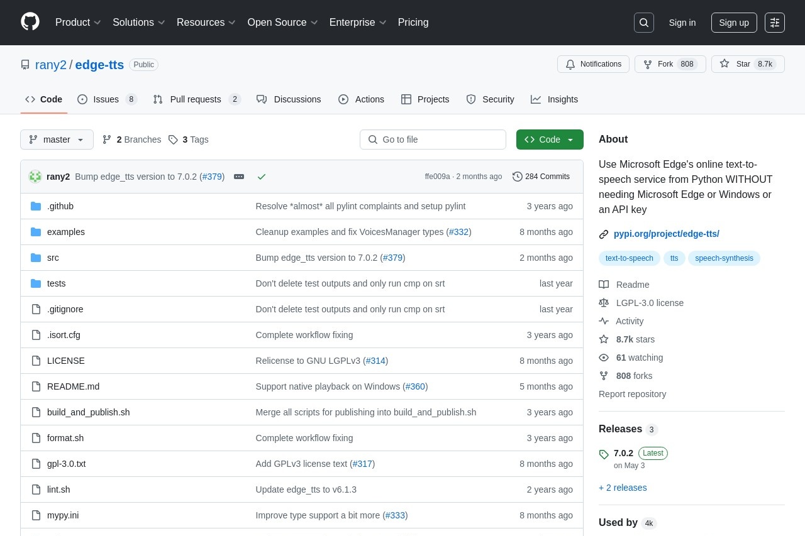Fork the edge-tts repository
The height and width of the screenshot is (536, 805).
(x=670, y=64)
